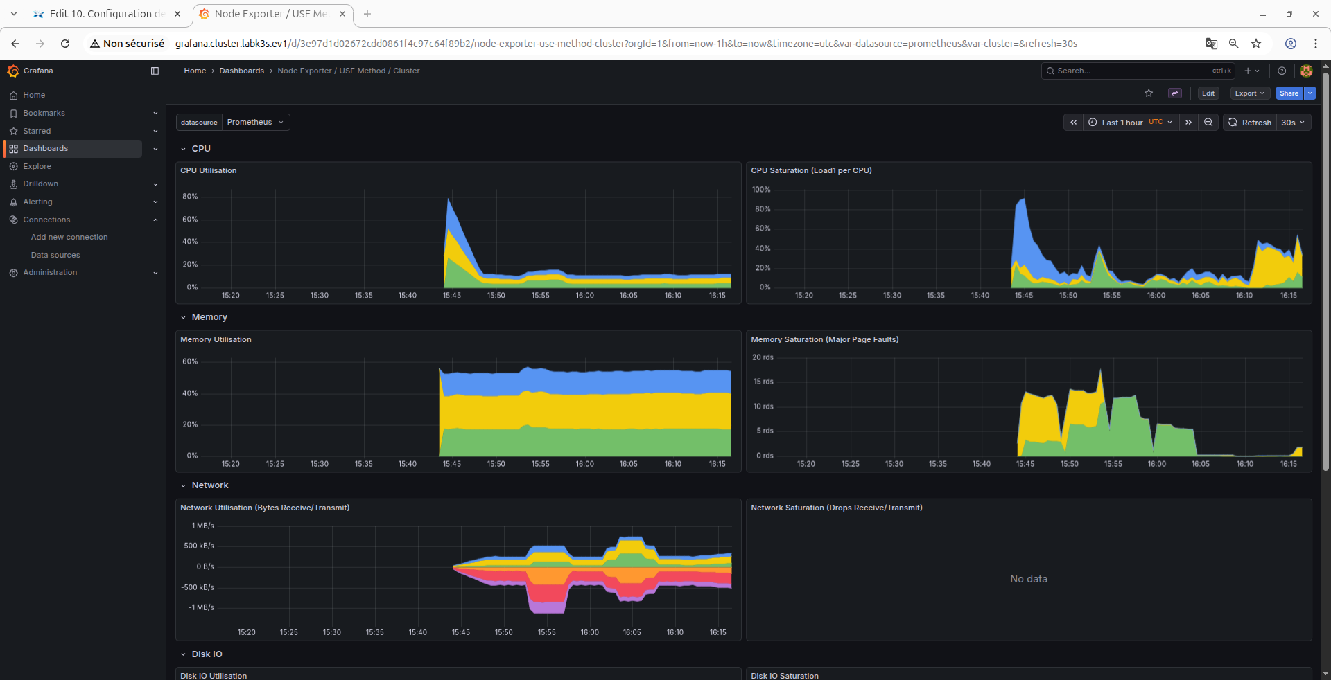
Task: Open the user profile avatar
Action: [1306, 71]
